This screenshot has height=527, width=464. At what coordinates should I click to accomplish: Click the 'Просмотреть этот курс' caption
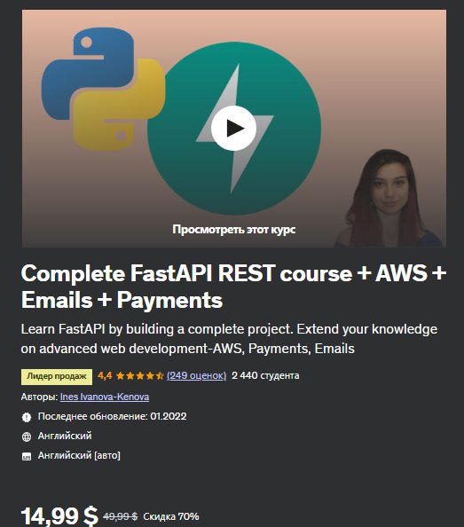pos(234,230)
